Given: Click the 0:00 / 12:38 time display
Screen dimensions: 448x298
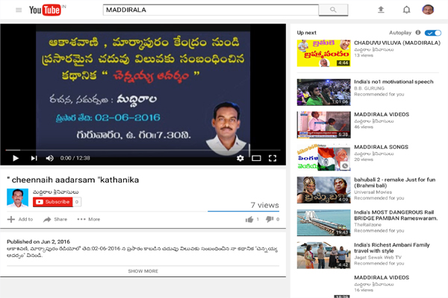Looking at the screenshot, I should click(x=75, y=158).
